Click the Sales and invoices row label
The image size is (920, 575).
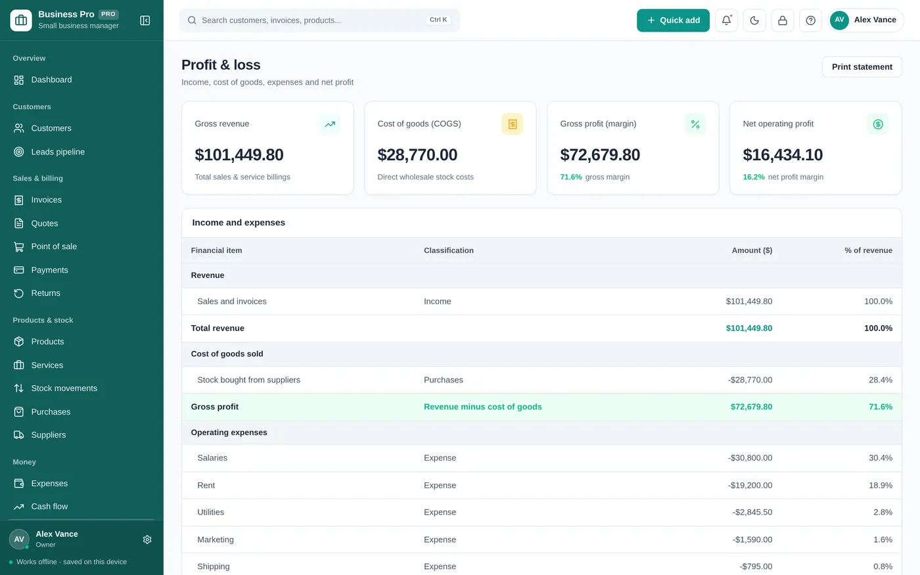pyautogui.click(x=232, y=302)
